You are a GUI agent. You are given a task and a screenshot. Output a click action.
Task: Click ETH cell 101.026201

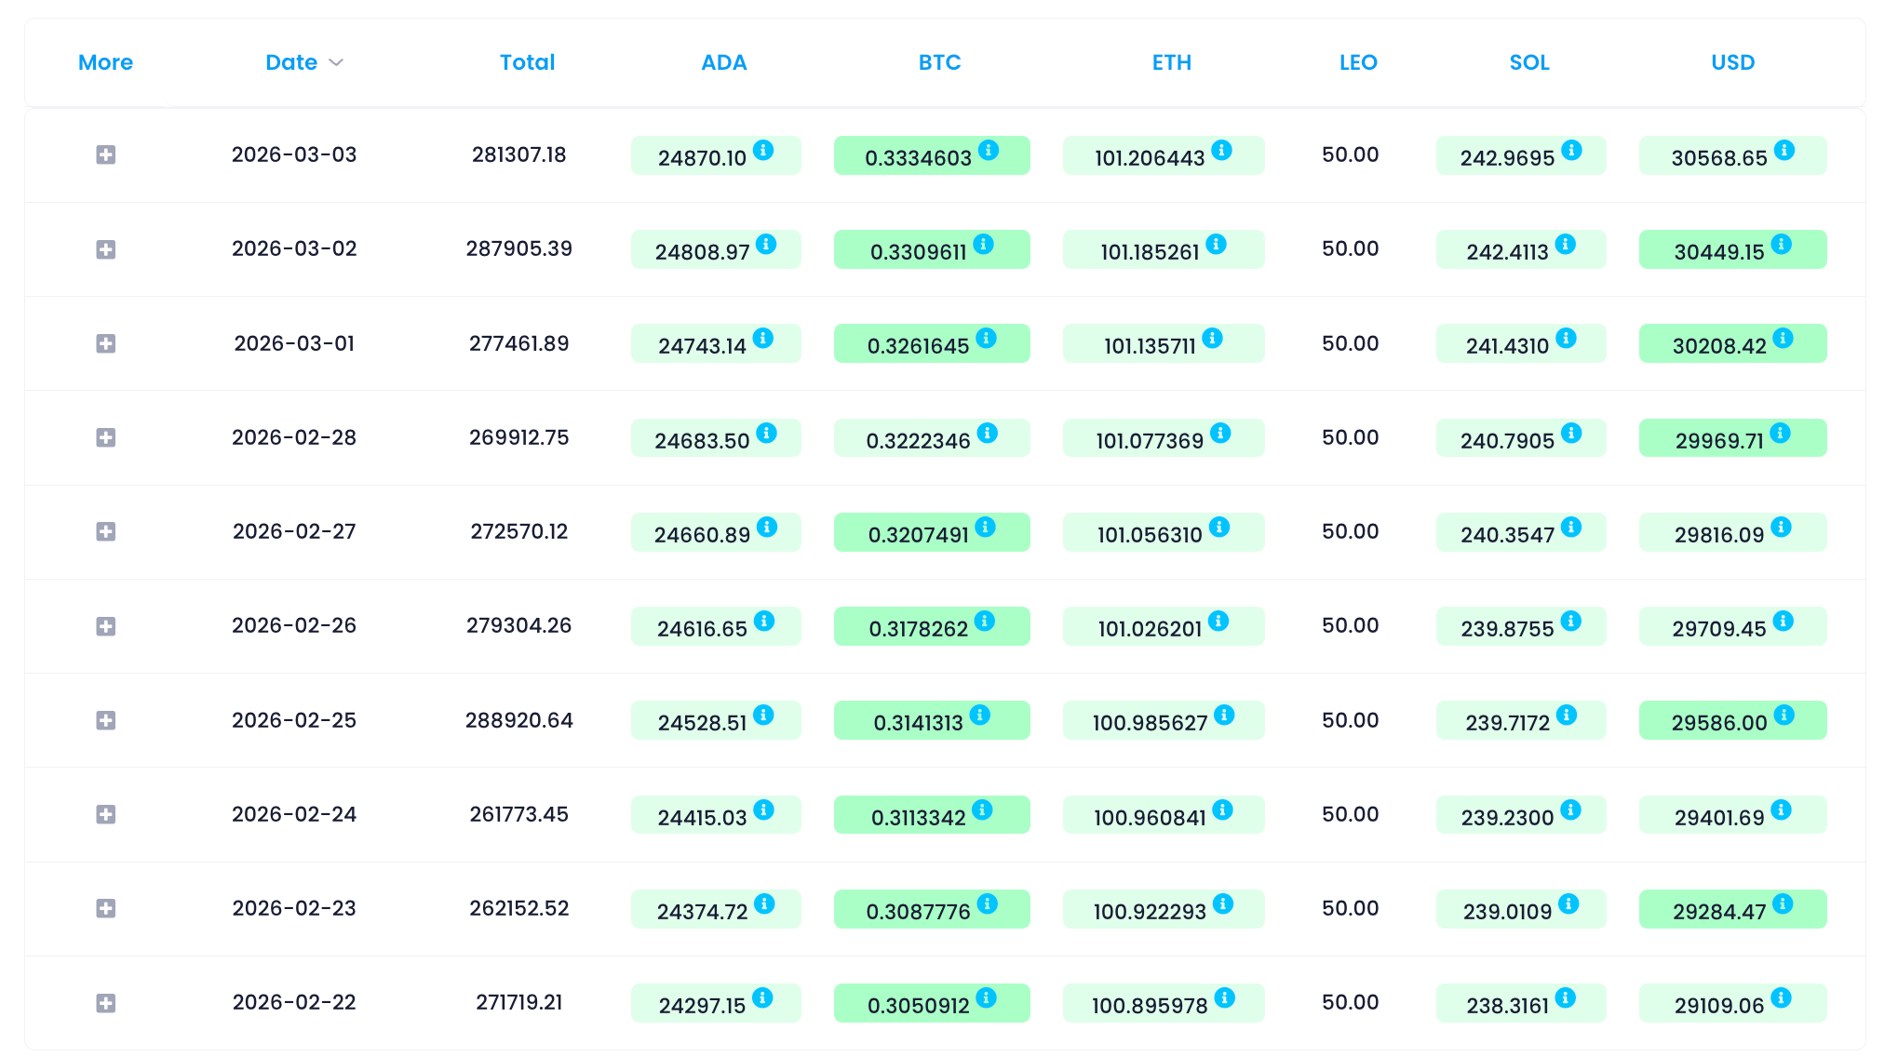1164,626
